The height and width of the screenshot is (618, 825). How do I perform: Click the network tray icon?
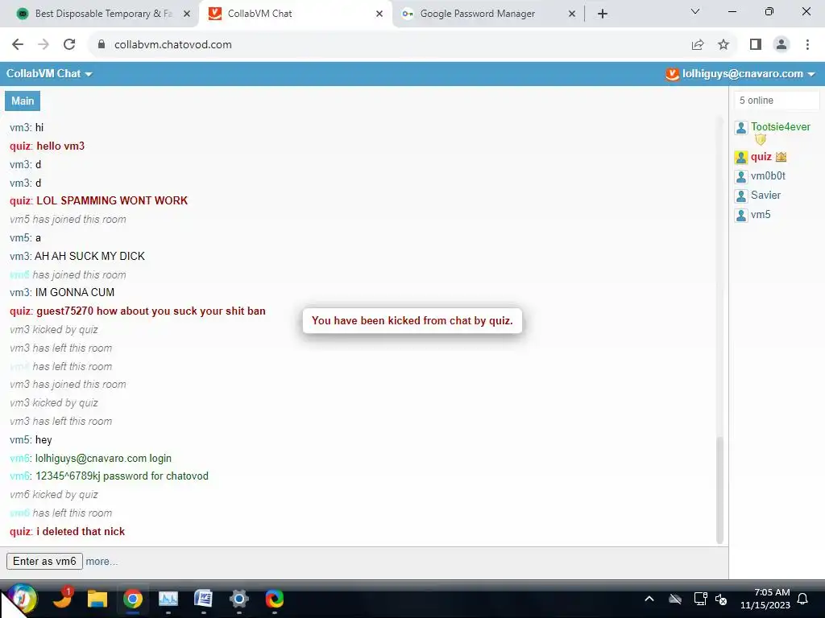click(x=700, y=599)
